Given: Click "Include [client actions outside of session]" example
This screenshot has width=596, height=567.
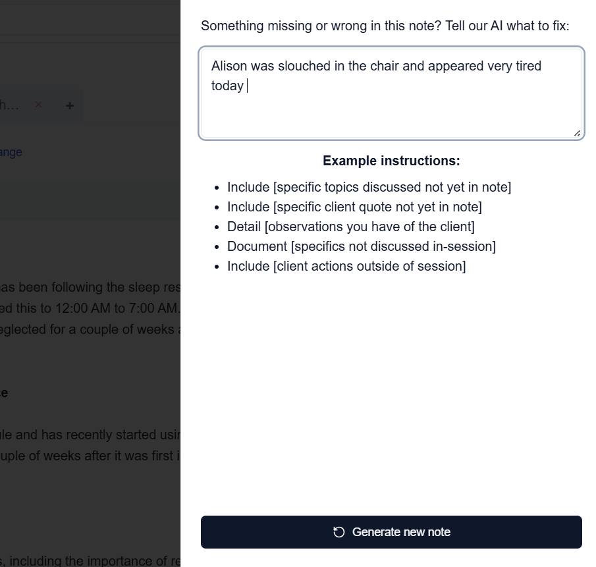Looking at the screenshot, I should pyautogui.click(x=346, y=266).
